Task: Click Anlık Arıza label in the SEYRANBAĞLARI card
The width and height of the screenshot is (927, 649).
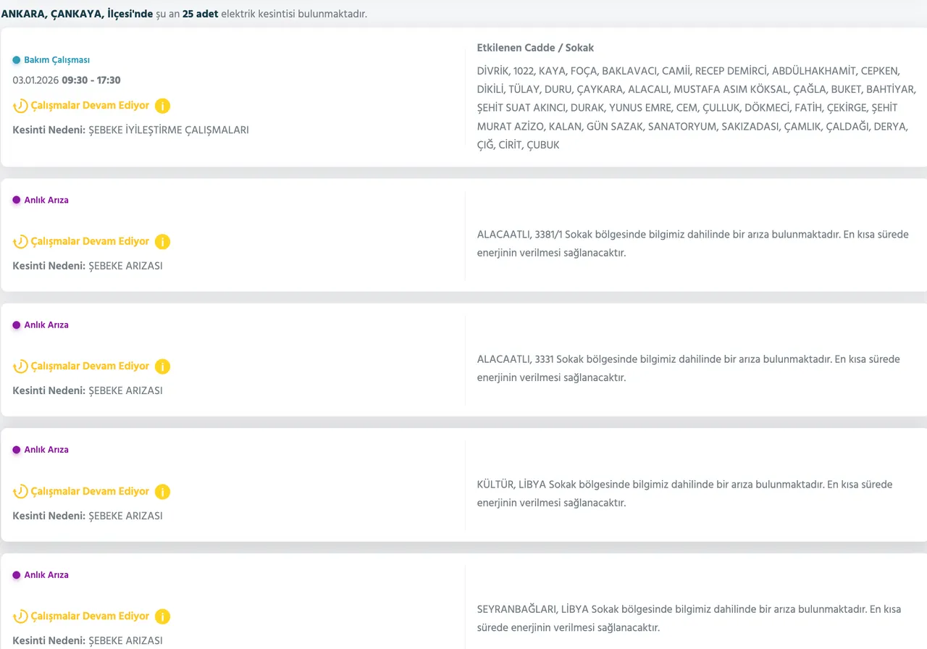Action: tap(46, 575)
